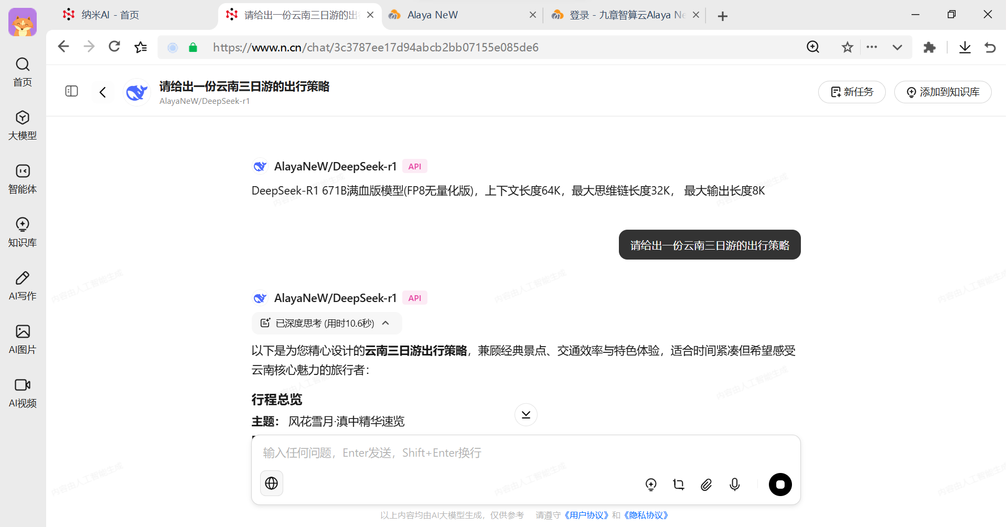Click scroll-to-bottom chevron button
The height and width of the screenshot is (527, 1007).
pyautogui.click(x=526, y=415)
